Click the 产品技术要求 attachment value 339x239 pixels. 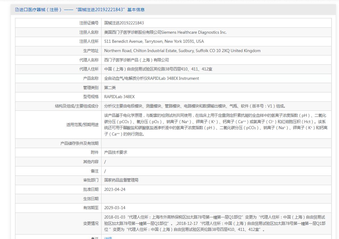tap(116, 152)
